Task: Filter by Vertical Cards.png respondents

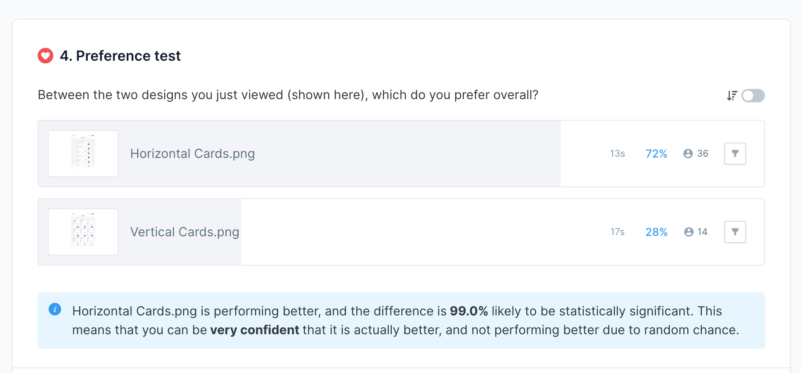Action: pos(735,232)
